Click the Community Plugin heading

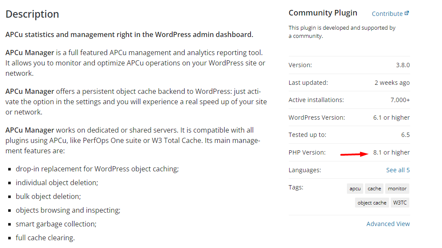click(323, 13)
